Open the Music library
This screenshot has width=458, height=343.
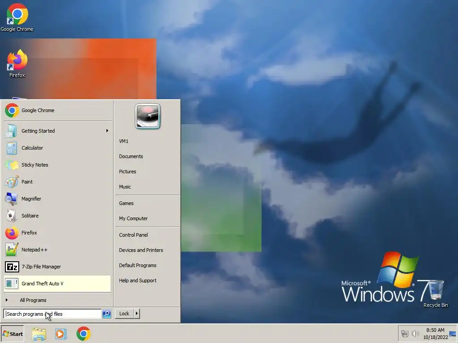tap(125, 187)
